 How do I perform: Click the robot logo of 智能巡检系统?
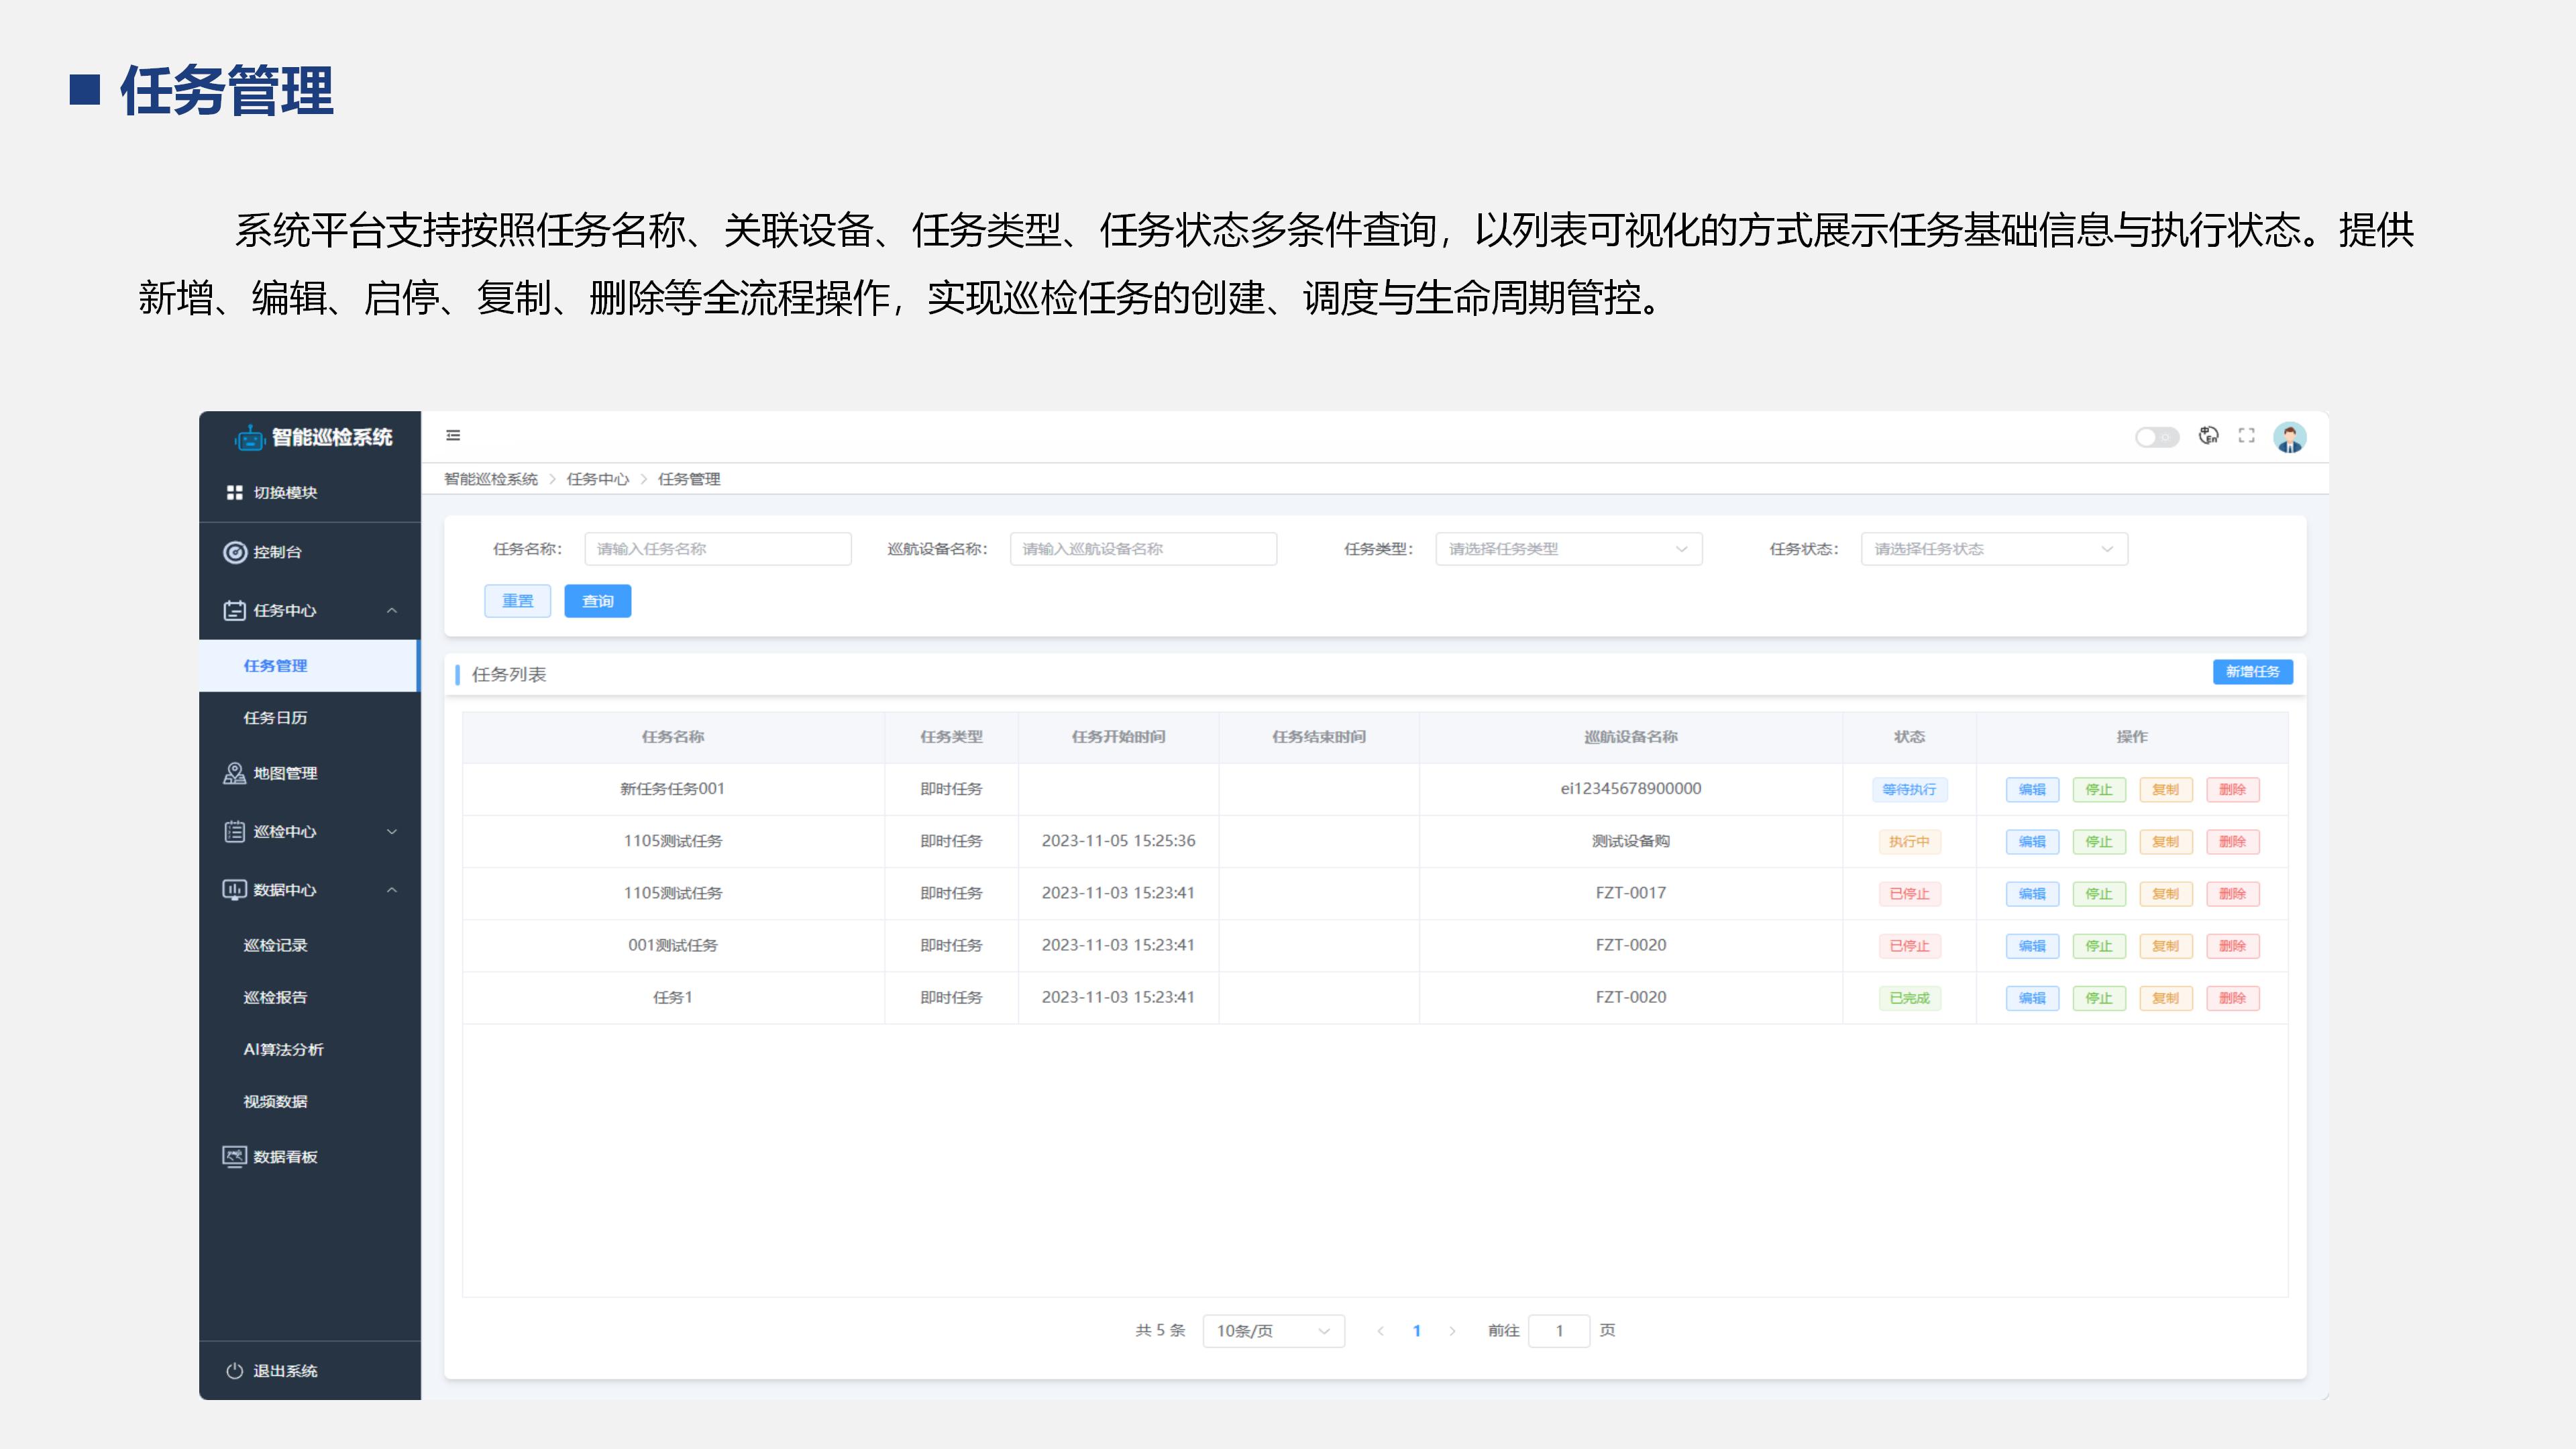249,437
